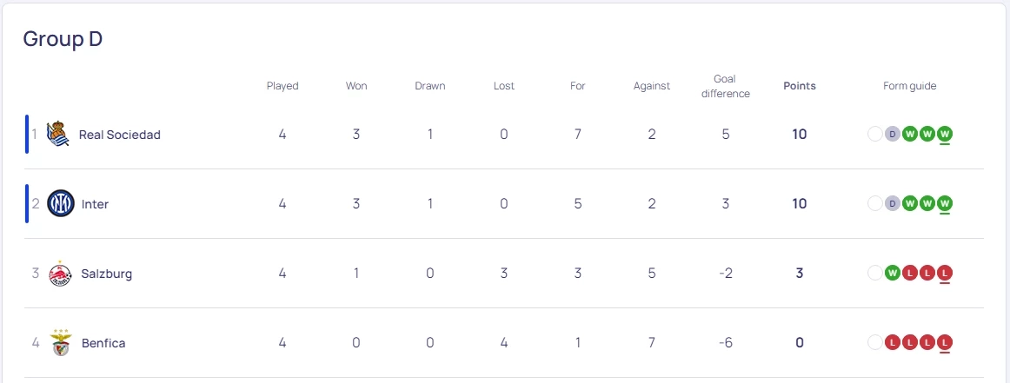Image resolution: width=1010 pixels, height=383 pixels.
Task: Click Benfica's underlined latest loss badge
Action: (x=945, y=342)
